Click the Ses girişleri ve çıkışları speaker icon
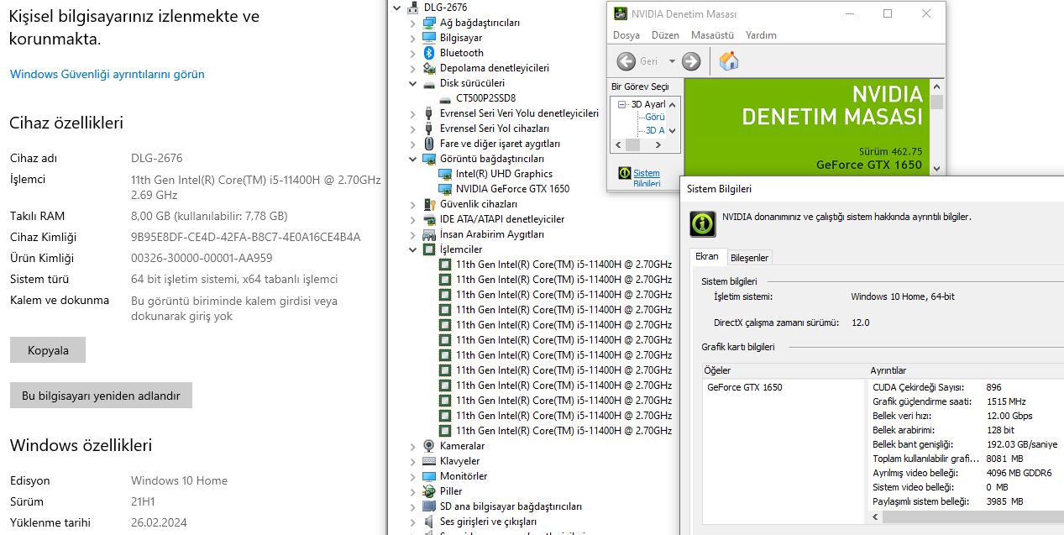The height and width of the screenshot is (535, 1064). pos(429,522)
